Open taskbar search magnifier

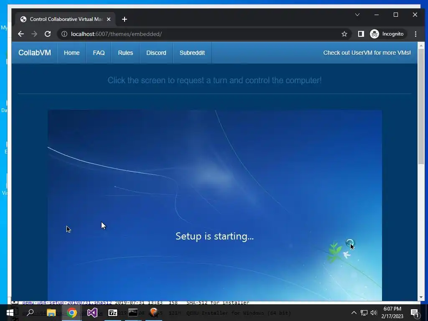[30, 313]
